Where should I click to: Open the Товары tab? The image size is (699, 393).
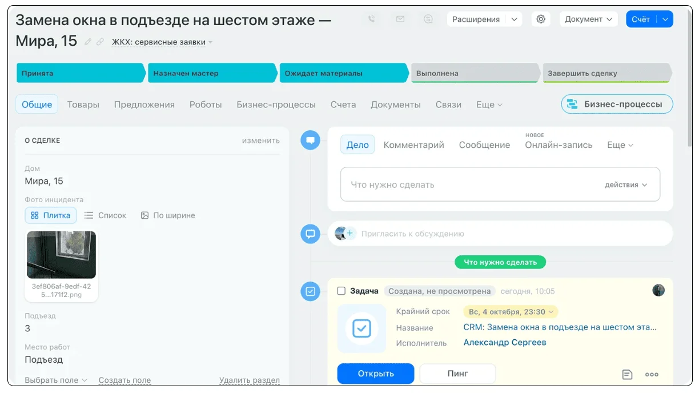83,105
